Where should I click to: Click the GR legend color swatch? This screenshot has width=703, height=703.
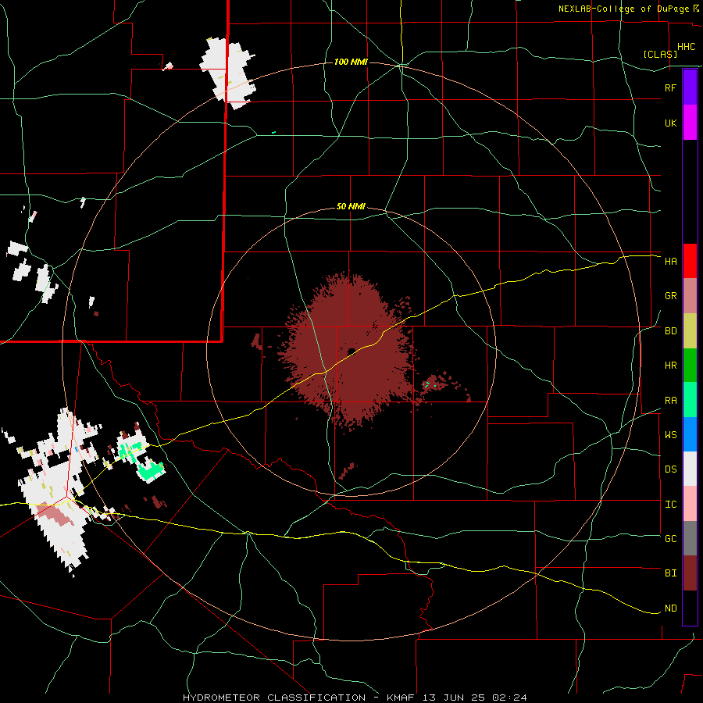(x=690, y=296)
